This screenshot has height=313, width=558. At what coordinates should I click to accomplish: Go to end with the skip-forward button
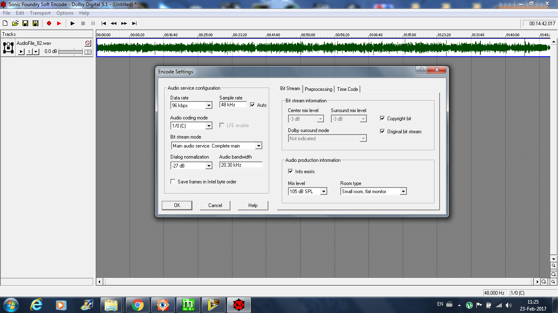pyautogui.click(x=134, y=24)
